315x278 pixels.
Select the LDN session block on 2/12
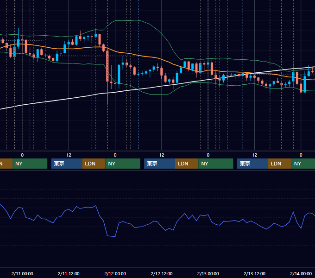click(x=187, y=164)
